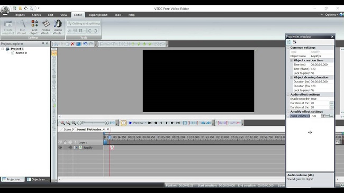Viewport: 344px width, 193px height.
Task: Click the undo arrow in editor toolbar
Action: click(85, 44)
